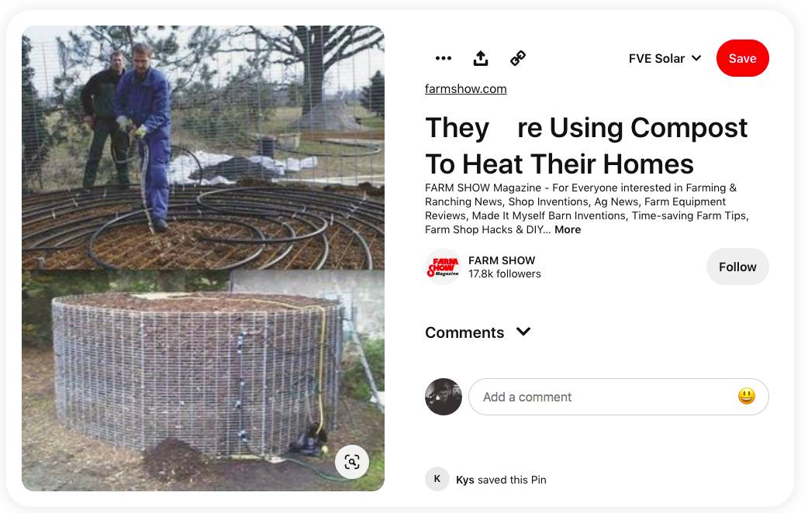Viewport: 808px width, 513px height.
Task: Open the three-dot more options menu
Action: [x=444, y=58]
